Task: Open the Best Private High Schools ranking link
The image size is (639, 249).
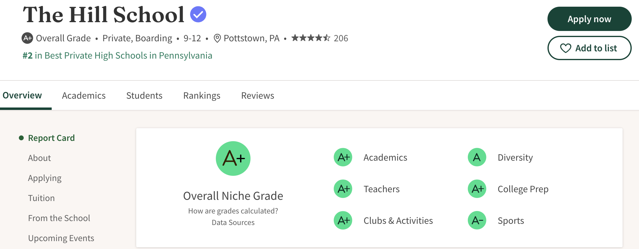Action: point(117,56)
